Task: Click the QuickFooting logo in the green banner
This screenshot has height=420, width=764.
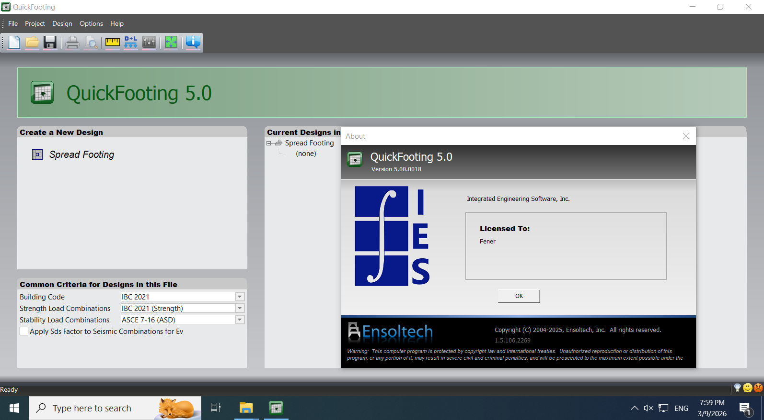Action: click(42, 93)
